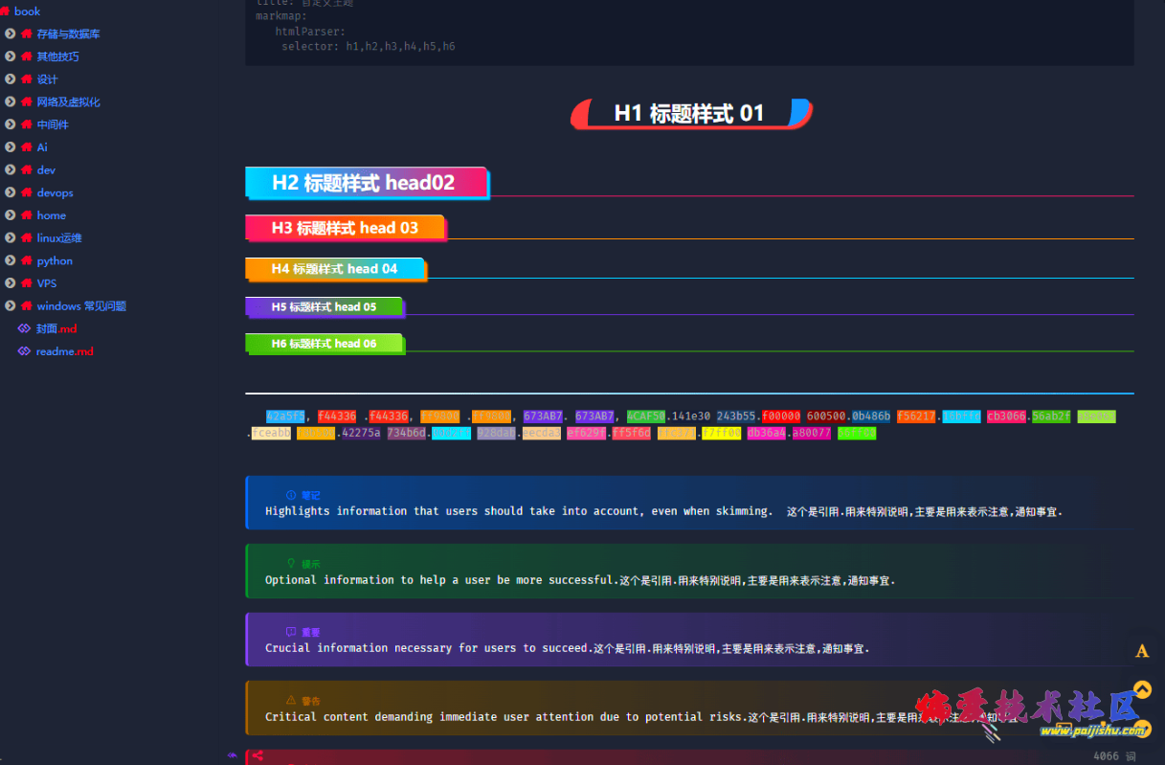Click the house icon beside python

(26, 260)
